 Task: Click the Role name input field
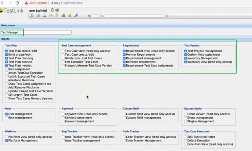pos(36,32)
